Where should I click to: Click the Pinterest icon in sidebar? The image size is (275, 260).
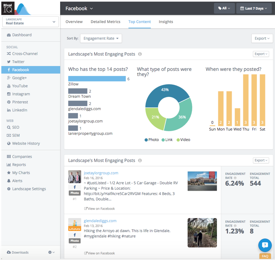(9, 102)
